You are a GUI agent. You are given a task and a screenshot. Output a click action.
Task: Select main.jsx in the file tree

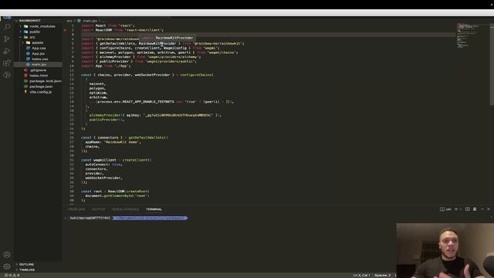[x=38, y=64]
